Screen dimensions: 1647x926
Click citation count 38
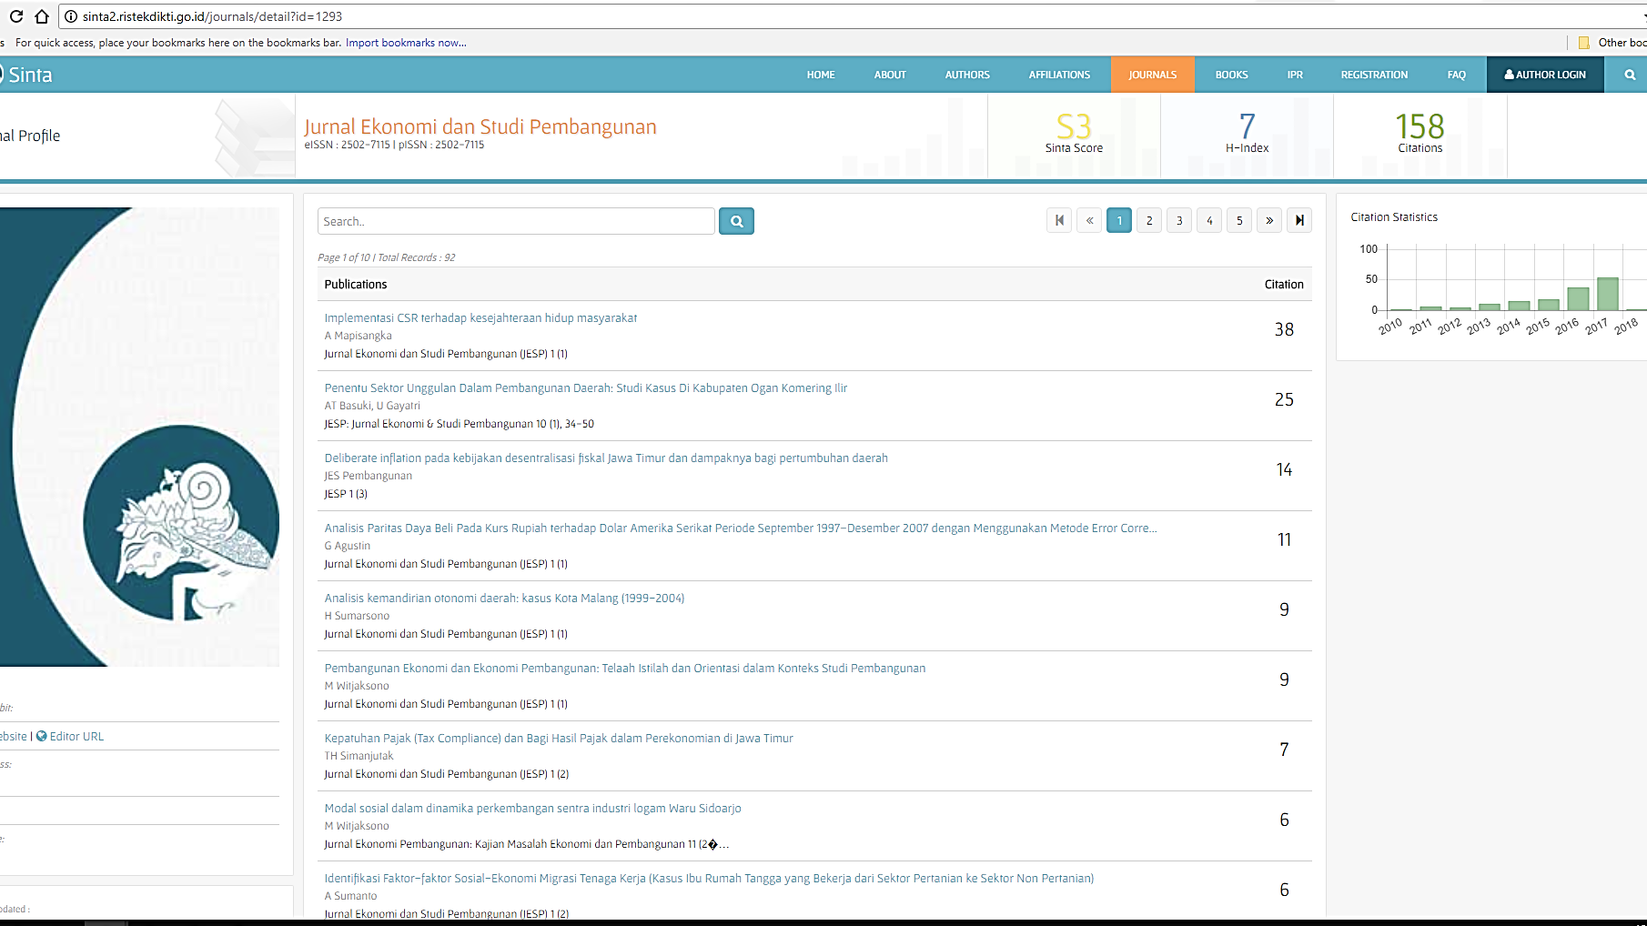(x=1284, y=329)
